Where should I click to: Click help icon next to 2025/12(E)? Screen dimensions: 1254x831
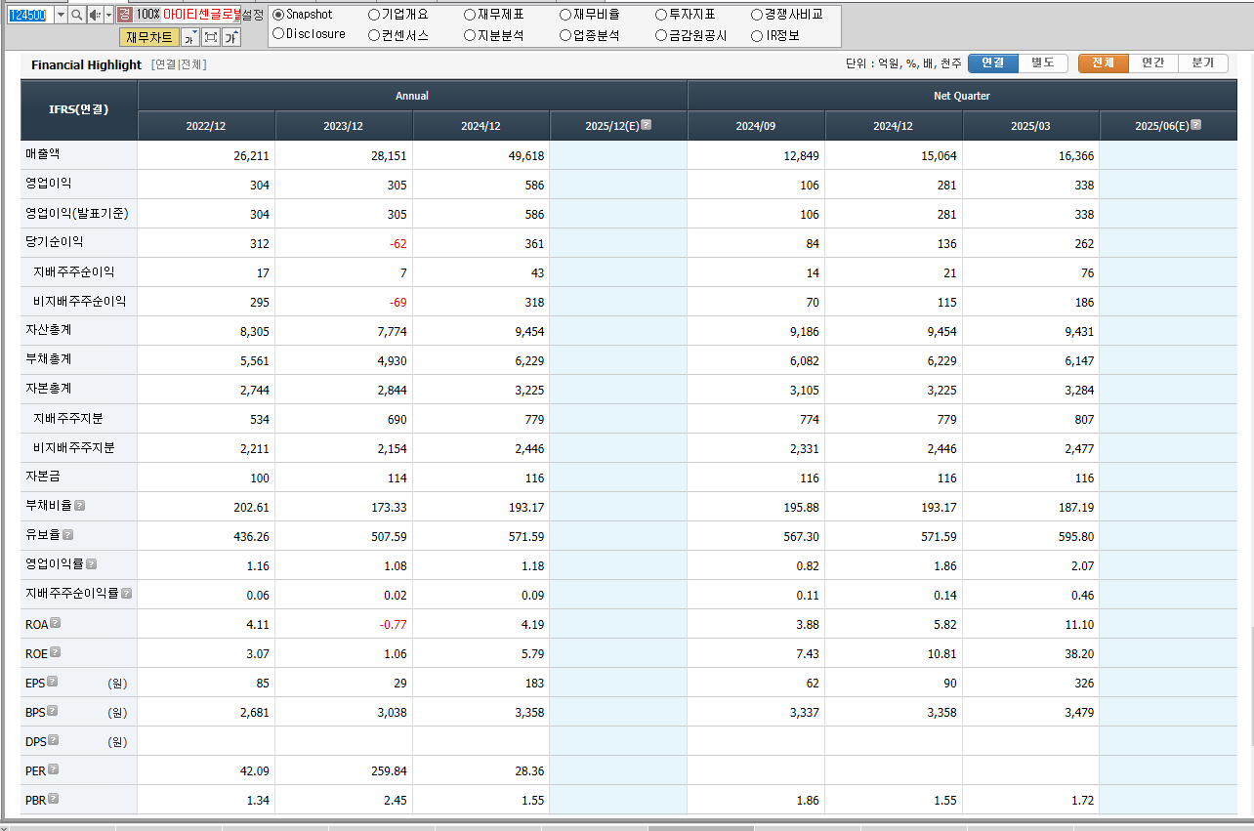pyautogui.click(x=646, y=125)
